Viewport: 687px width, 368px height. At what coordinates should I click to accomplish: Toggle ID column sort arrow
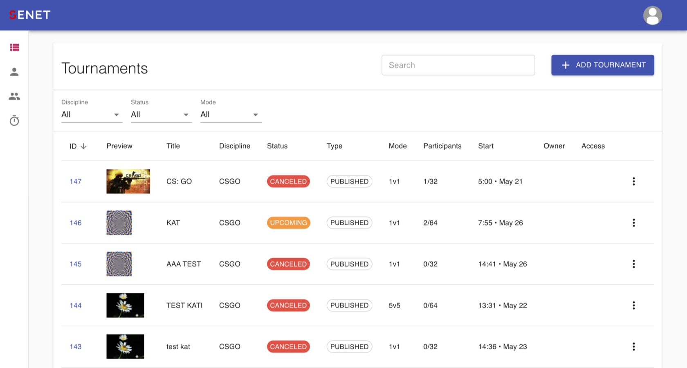[x=83, y=146]
